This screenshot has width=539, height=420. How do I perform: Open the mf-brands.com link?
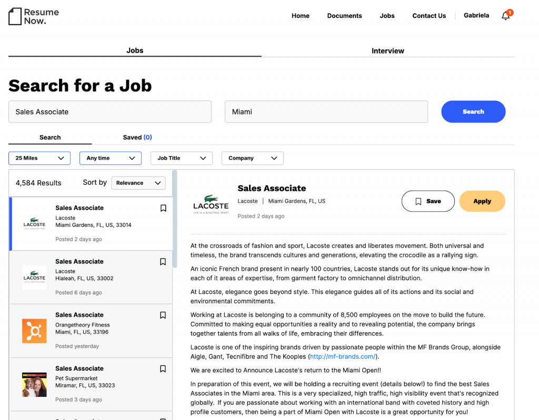click(x=343, y=356)
